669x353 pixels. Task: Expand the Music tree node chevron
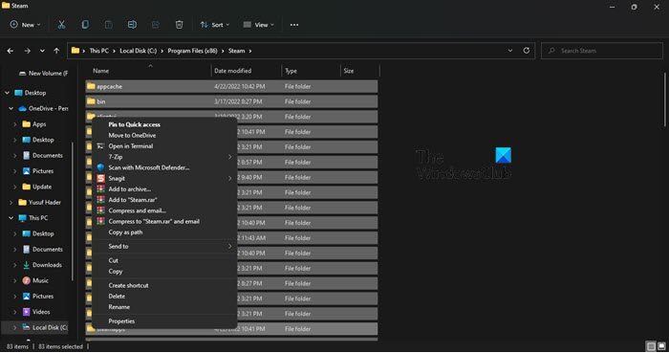click(x=15, y=280)
